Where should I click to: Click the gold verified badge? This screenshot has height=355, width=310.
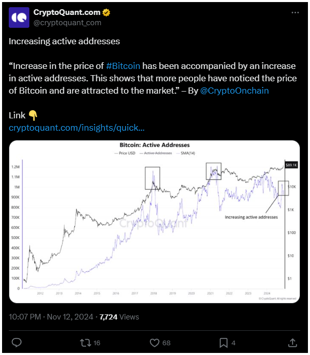coord(106,12)
